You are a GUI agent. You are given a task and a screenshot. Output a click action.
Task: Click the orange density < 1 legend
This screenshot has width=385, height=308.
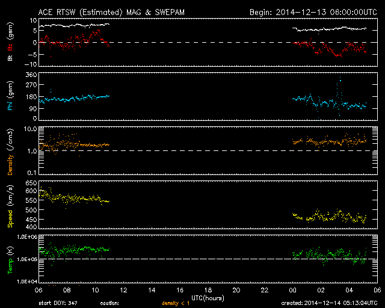click(175, 303)
